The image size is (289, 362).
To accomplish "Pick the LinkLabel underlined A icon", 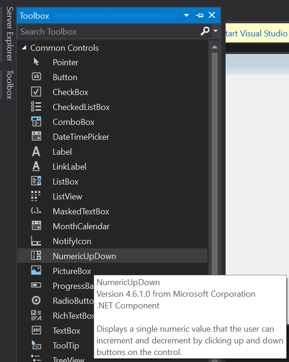I will pyautogui.click(x=36, y=166).
